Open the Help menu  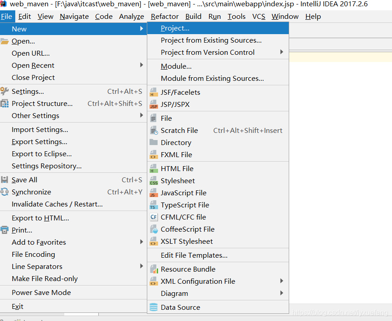[313, 17]
